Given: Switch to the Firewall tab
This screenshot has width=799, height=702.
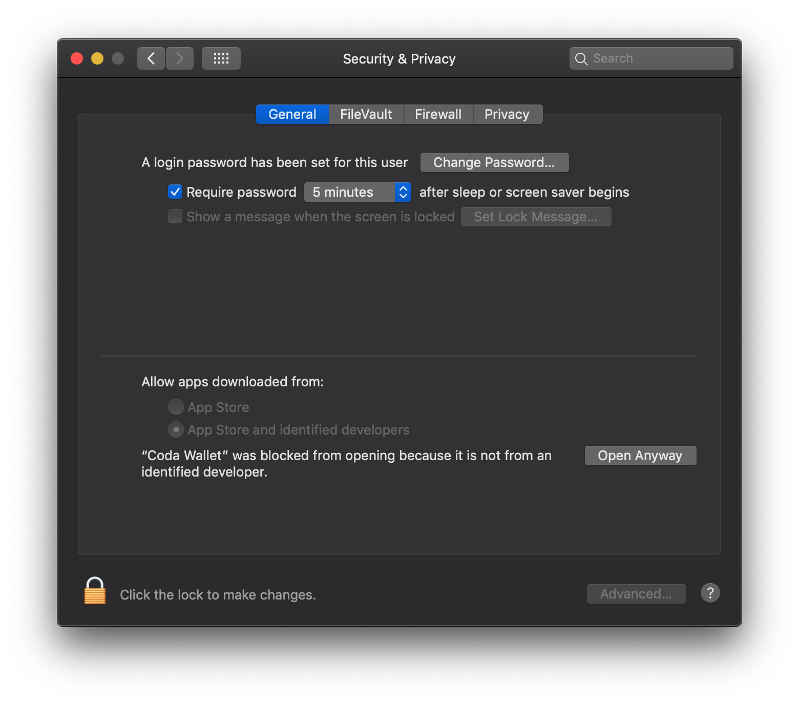Looking at the screenshot, I should click(x=438, y=114).
